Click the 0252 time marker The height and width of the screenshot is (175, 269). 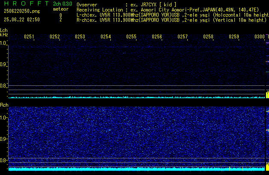[x=55, y=37]
